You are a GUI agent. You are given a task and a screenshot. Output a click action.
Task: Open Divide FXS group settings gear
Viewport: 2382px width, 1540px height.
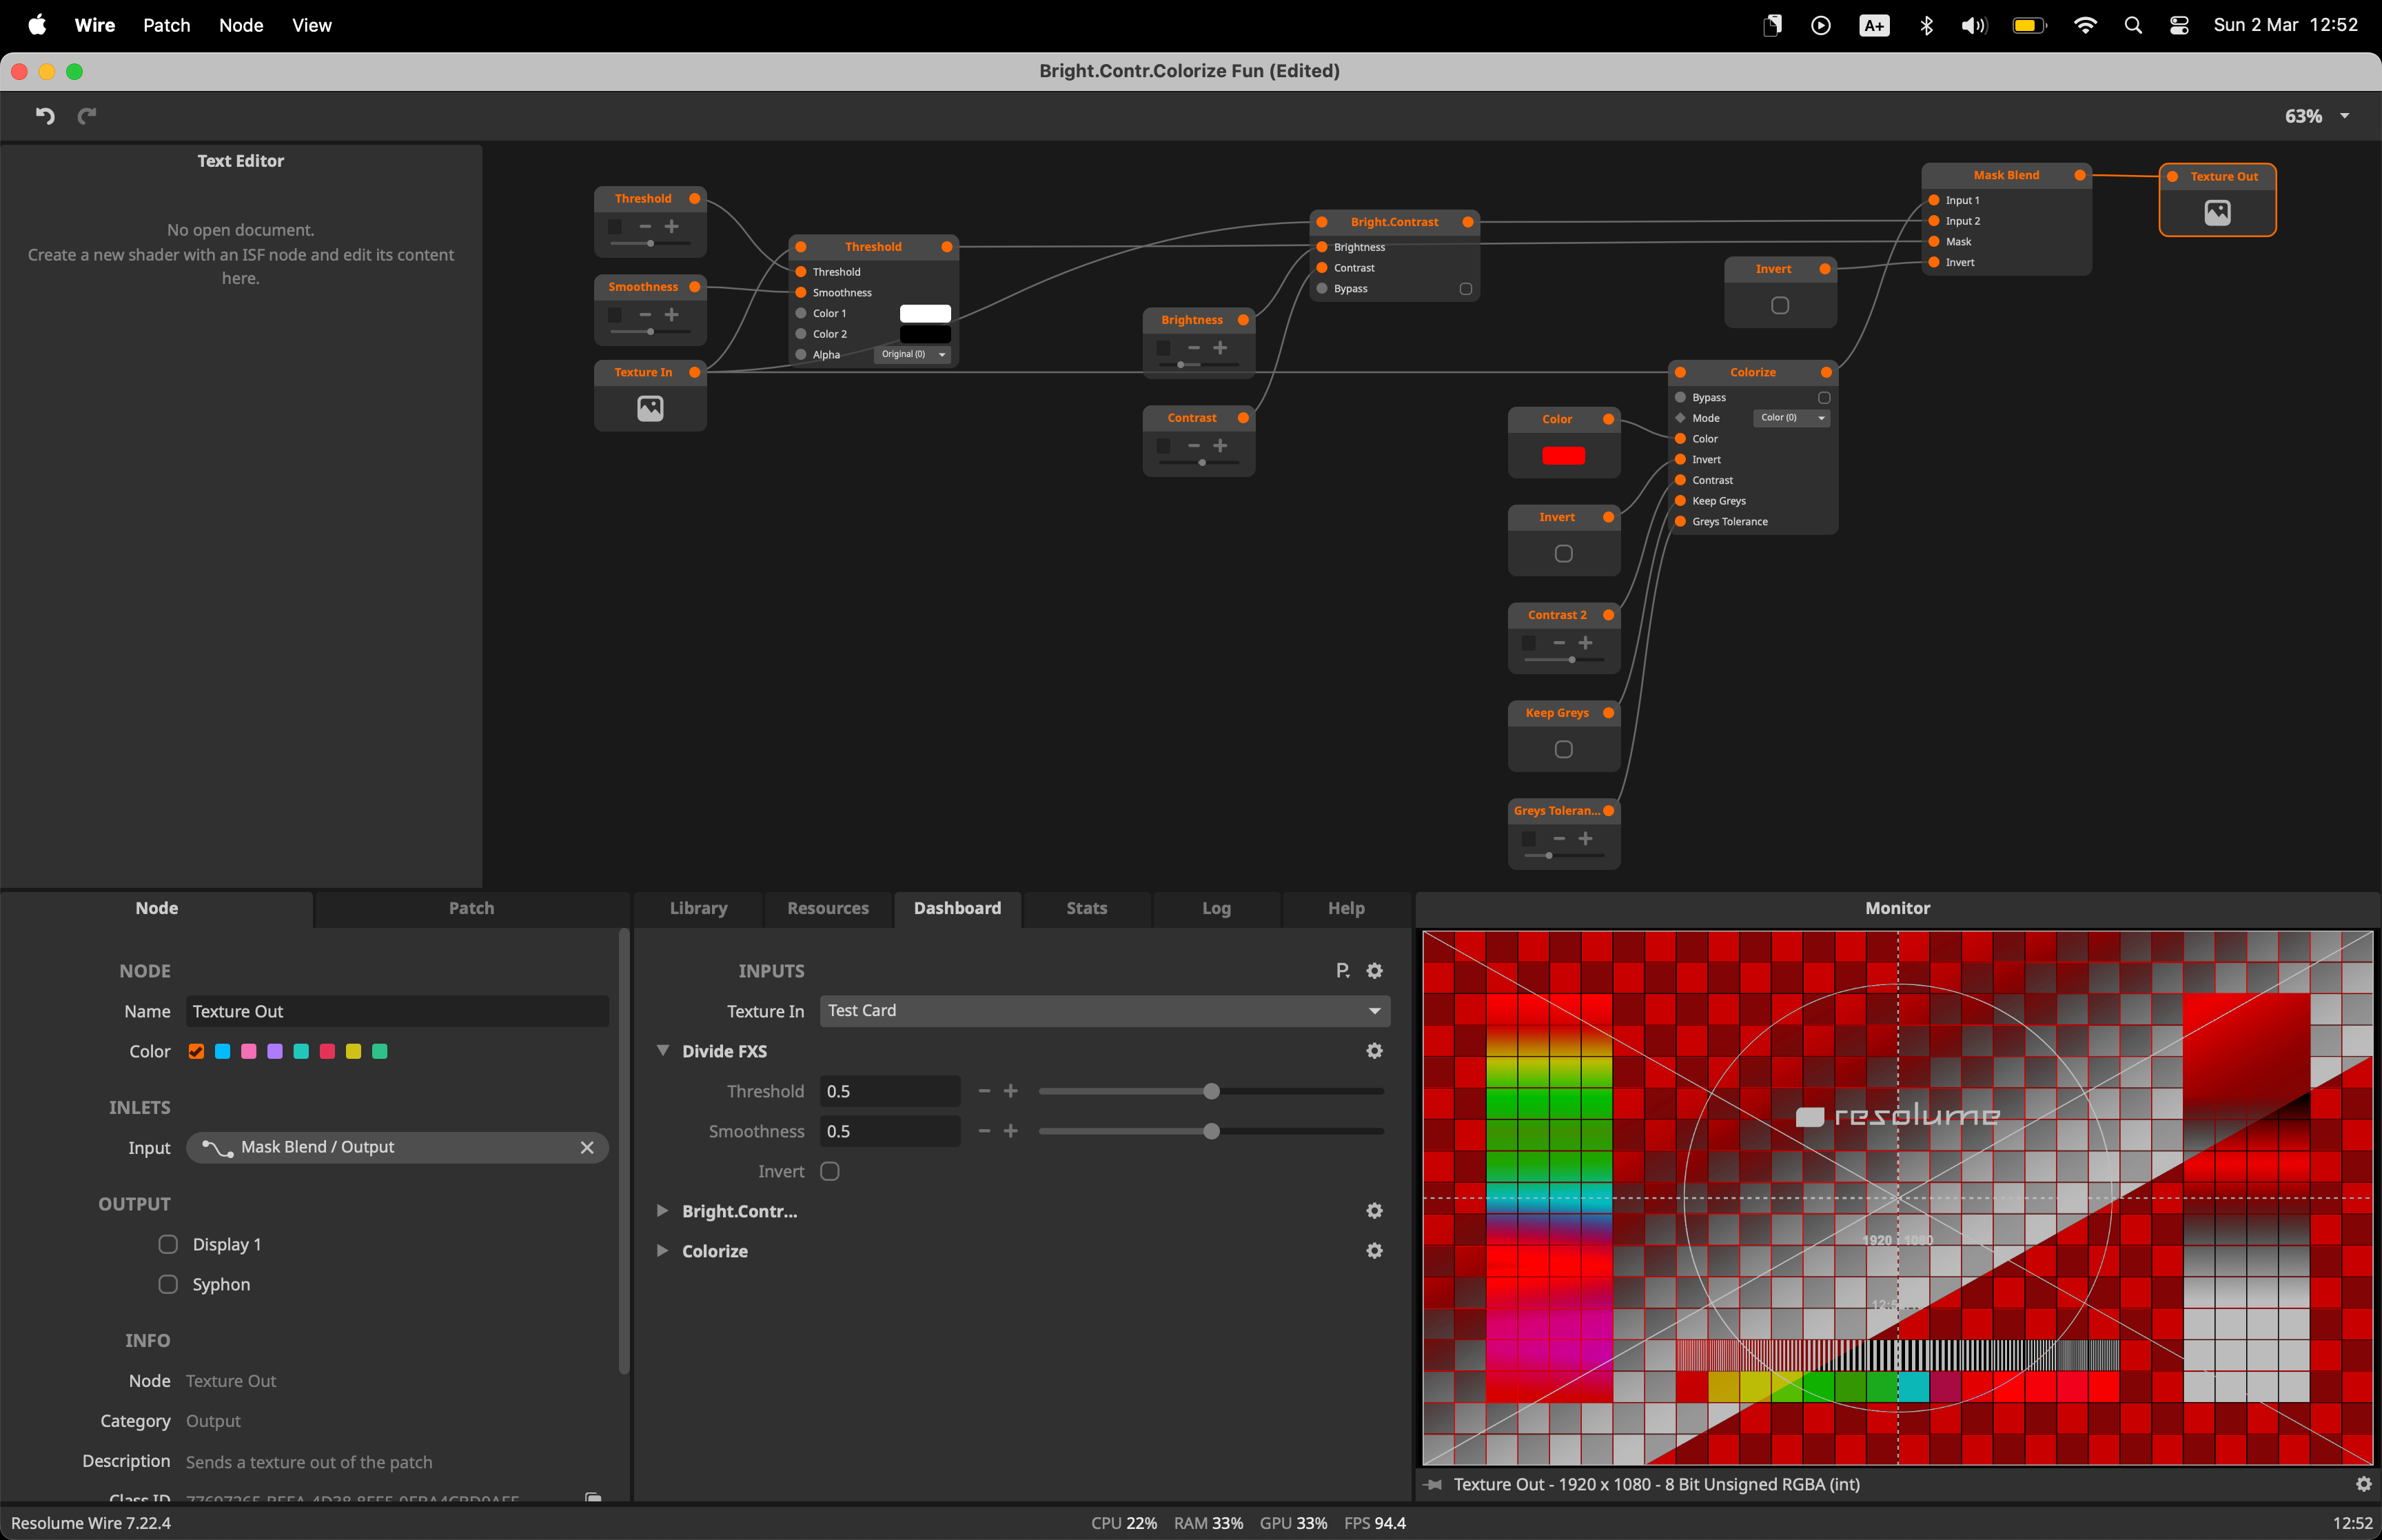pos(1374,1051)
